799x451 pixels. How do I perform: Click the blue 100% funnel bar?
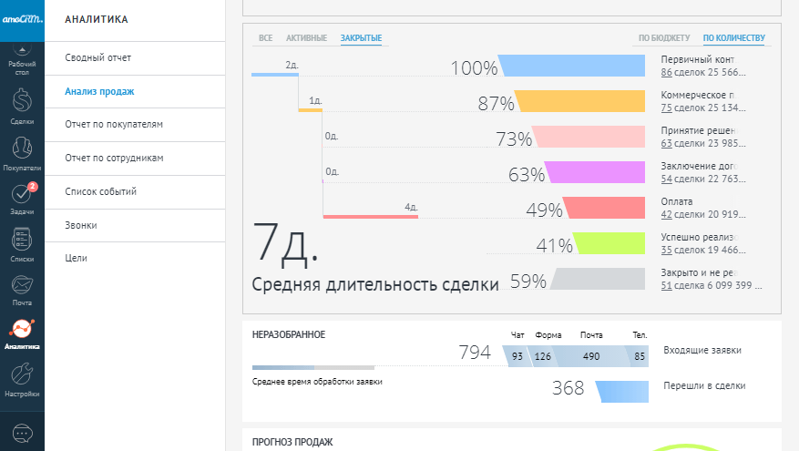point(574,67)
